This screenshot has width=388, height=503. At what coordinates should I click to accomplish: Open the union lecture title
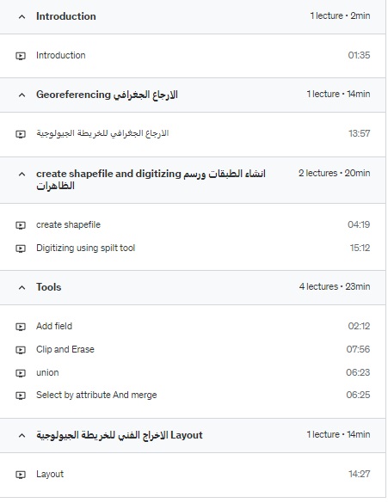(x=47, y=373)
